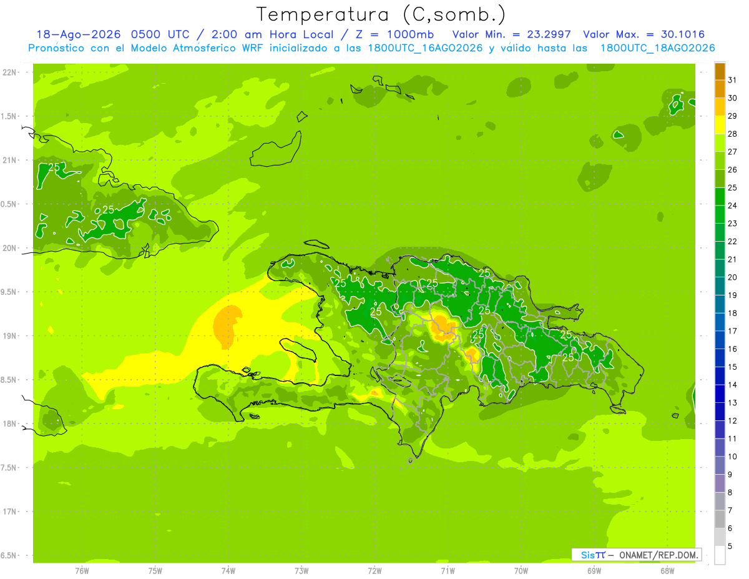This screenshot has width=749, height=579.
Task: Click the 22N latitude axis label
Action: [x=9, y=72]
